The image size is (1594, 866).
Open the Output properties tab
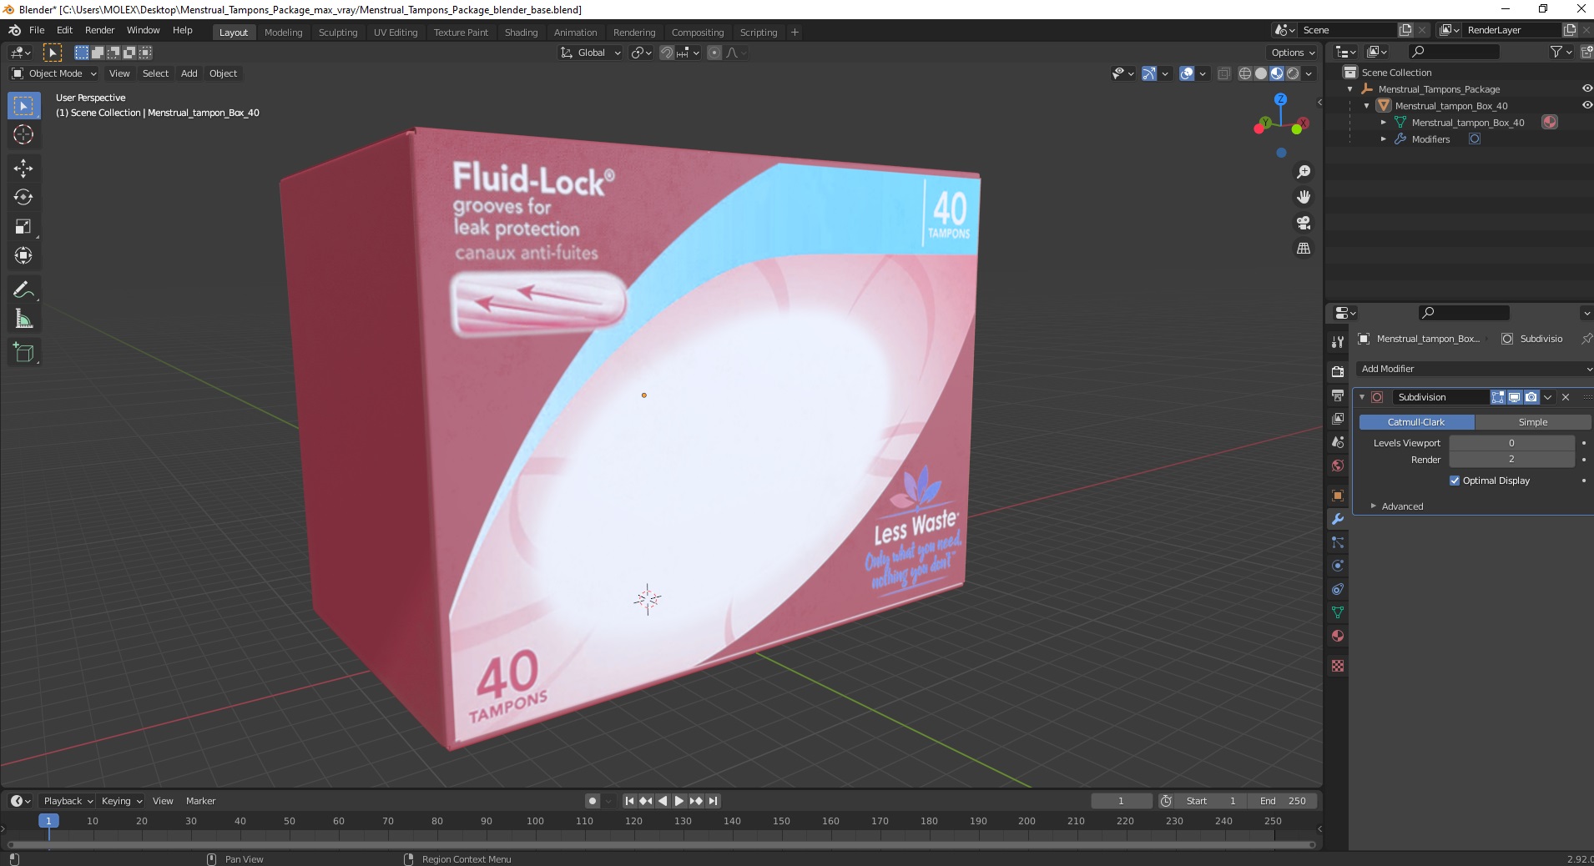click(1338, 395)
